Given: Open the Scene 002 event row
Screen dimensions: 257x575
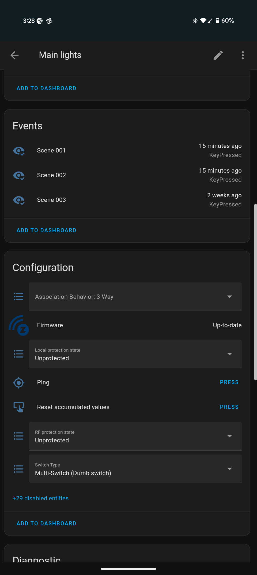Looking at the screenshot, I should click(x=127, y=175).
